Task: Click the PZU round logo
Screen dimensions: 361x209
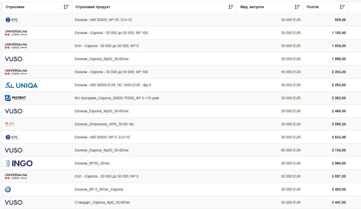Action: pos(8,190)
